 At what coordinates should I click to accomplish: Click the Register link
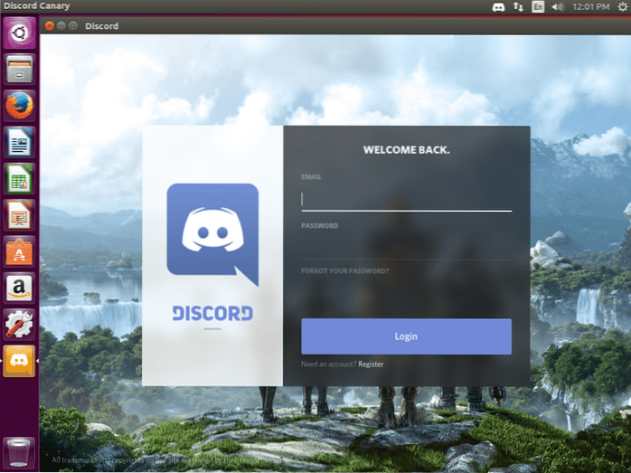point(371,364)
